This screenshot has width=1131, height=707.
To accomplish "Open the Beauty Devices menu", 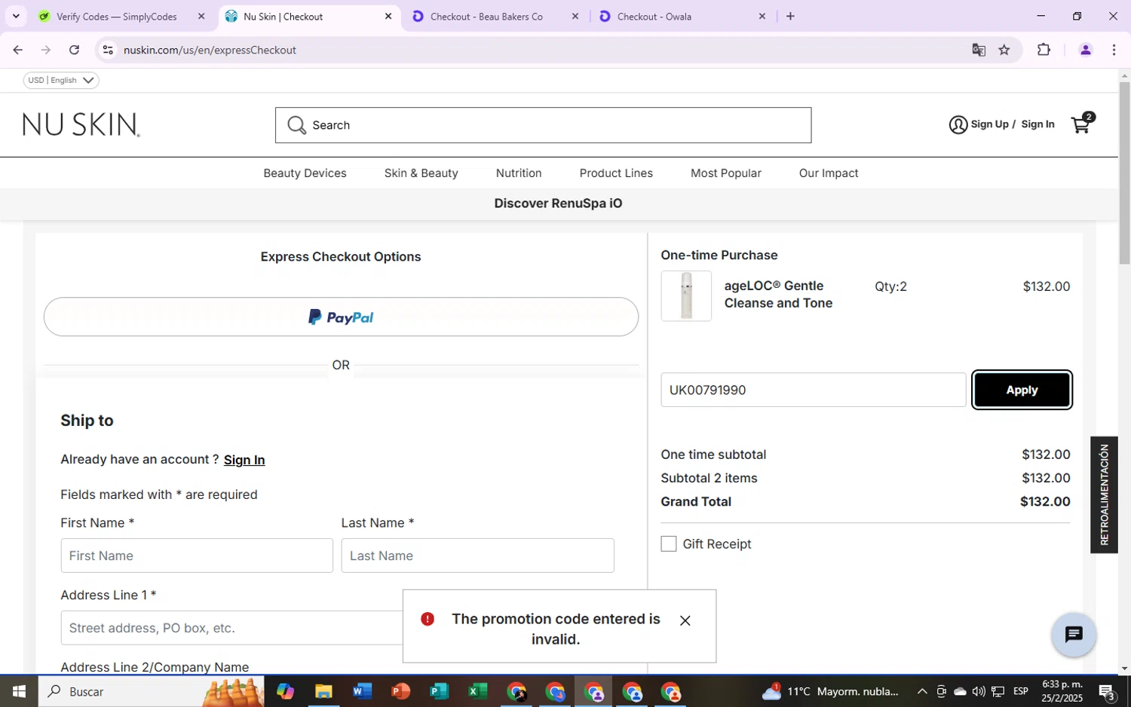I will (305, 173).
